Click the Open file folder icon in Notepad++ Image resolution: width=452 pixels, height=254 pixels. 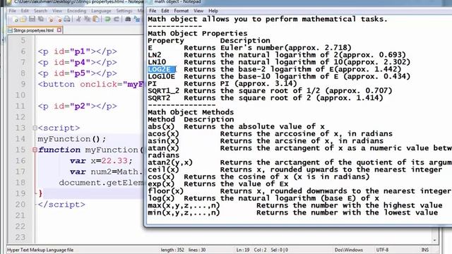pos(23,19)
